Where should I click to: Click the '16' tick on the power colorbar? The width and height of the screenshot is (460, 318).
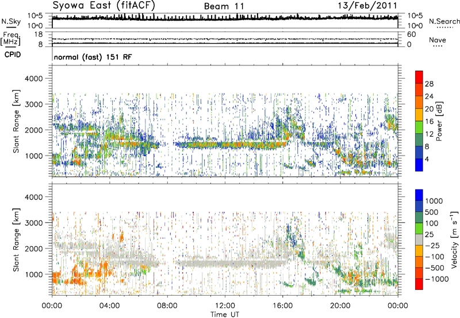(x=429, y=122)
